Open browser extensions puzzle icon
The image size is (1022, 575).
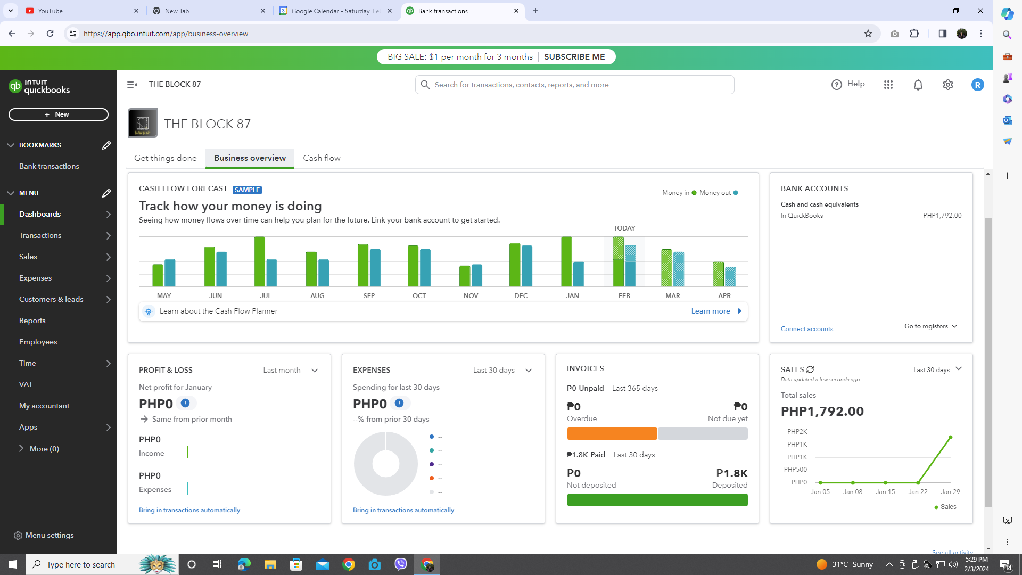pyautogui.click(x=914, y=34)
